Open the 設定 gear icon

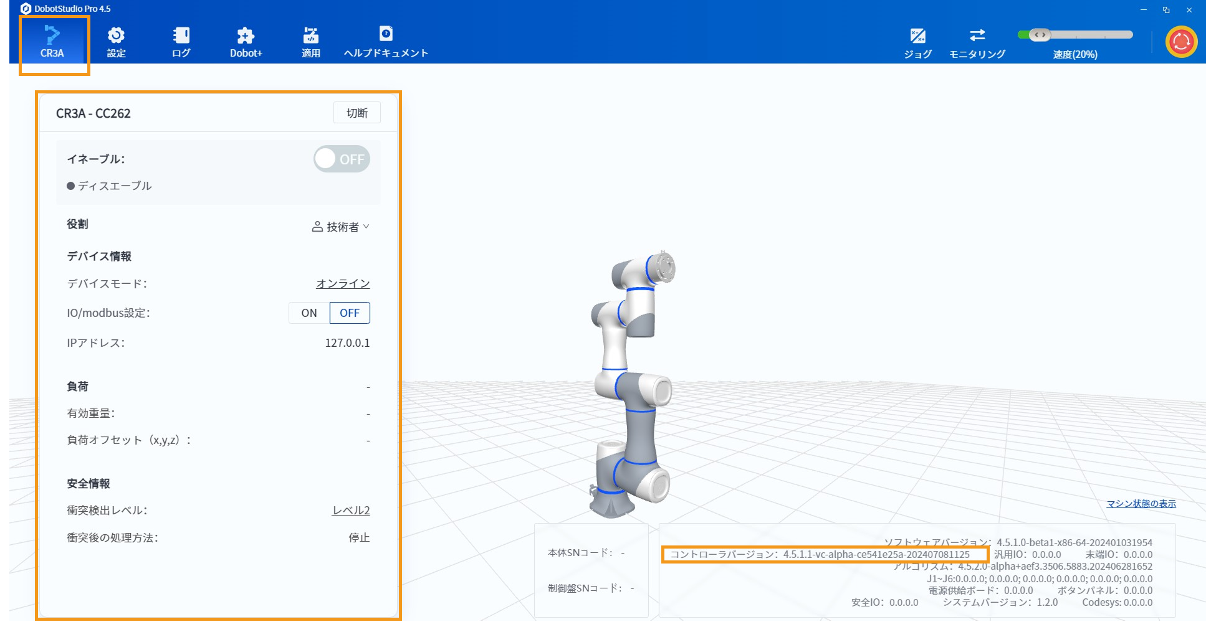click(x=116, y=41)
